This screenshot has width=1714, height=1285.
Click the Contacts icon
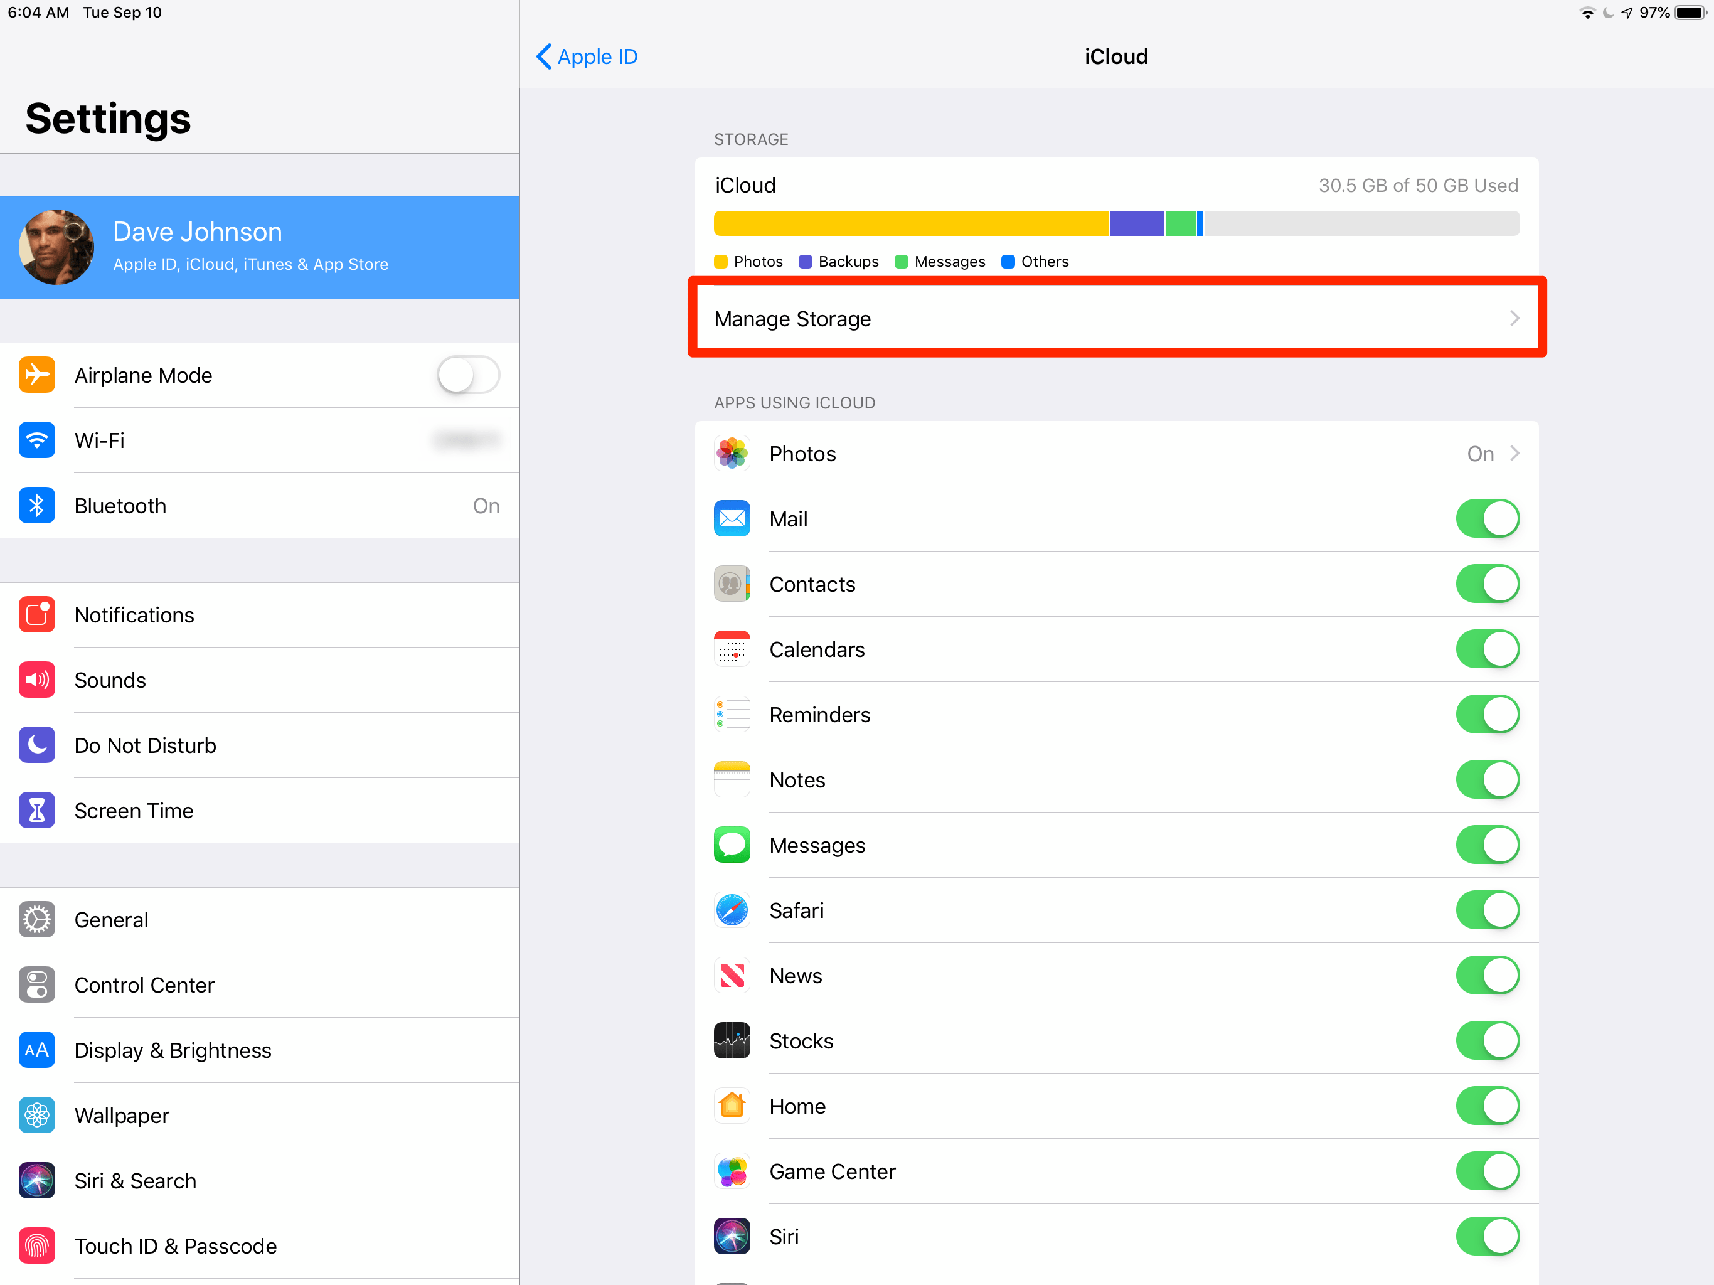pyautogui.click(x=732, y=584)
